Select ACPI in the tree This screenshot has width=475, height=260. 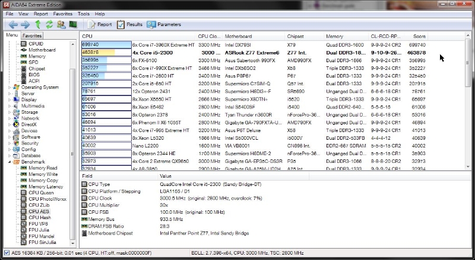[x=34, y=81]
